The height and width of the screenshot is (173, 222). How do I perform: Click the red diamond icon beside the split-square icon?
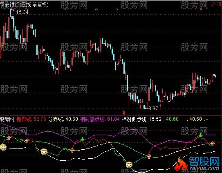[x=213, y=4]
